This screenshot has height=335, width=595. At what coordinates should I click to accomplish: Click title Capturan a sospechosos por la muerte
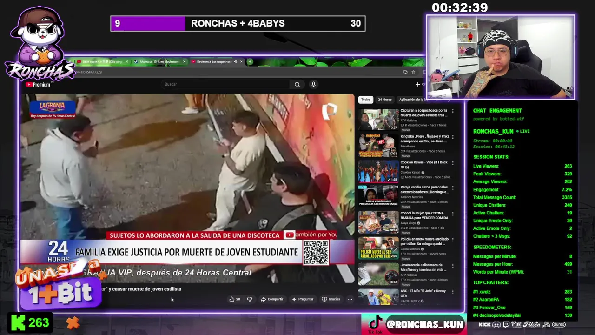point(424,113)
